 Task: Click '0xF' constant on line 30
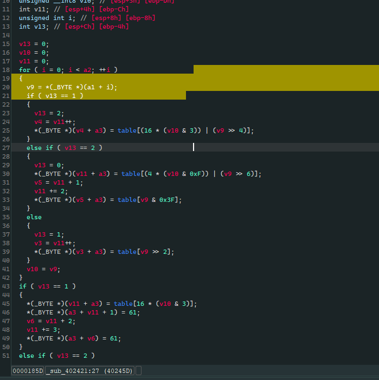point(195,174)
